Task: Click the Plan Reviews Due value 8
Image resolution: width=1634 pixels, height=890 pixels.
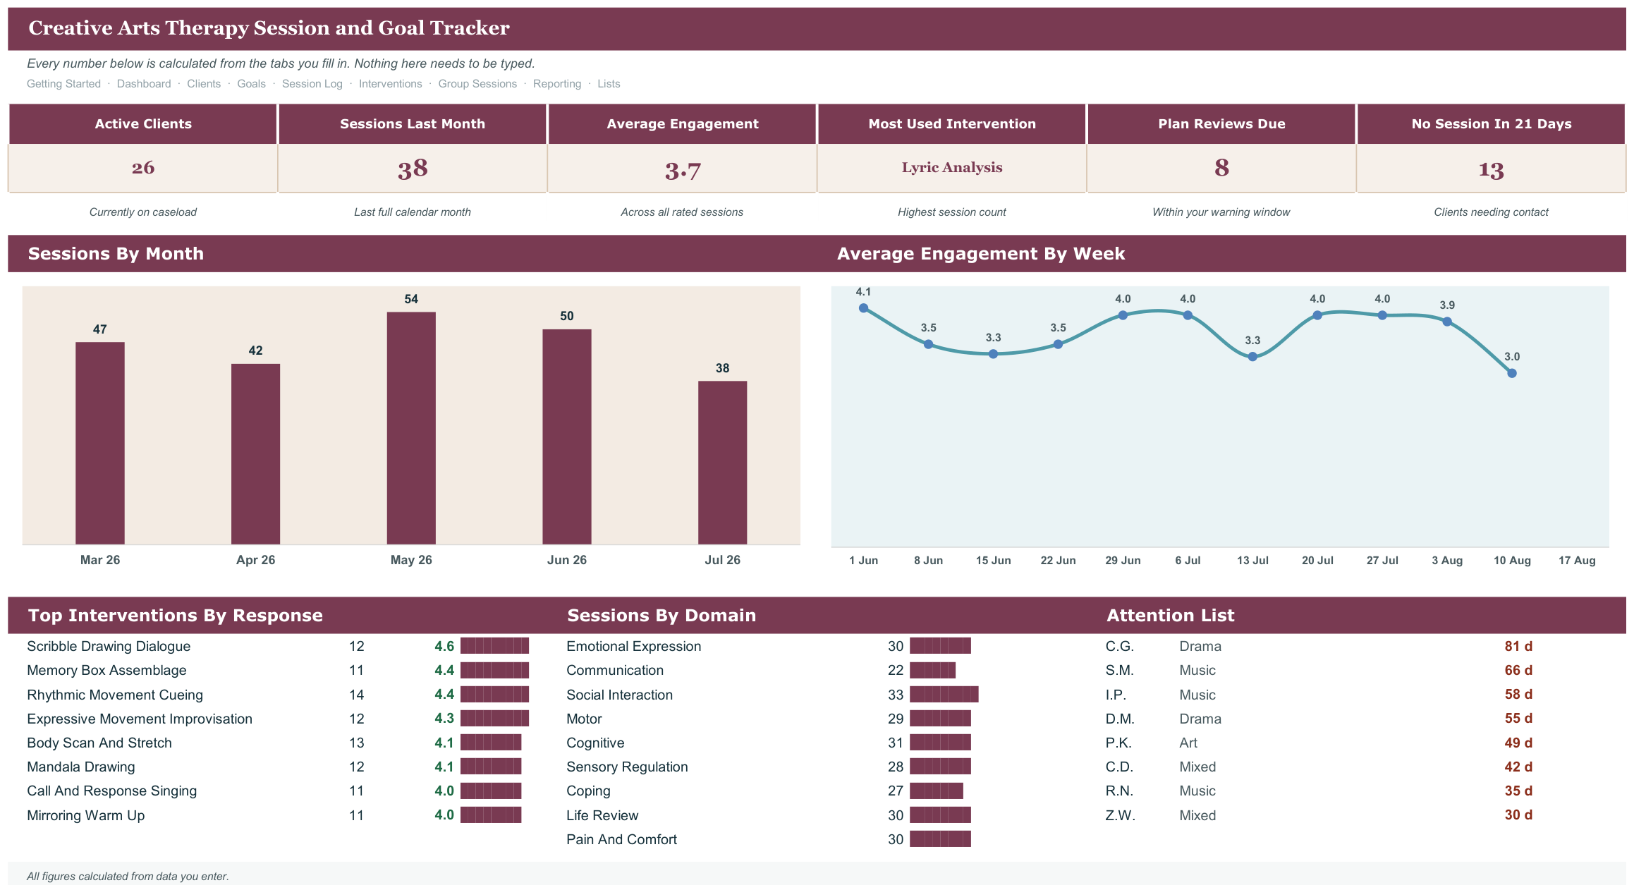Action: (1222, 168)
